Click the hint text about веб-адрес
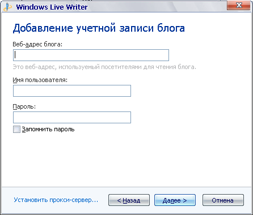 point(104,67)
